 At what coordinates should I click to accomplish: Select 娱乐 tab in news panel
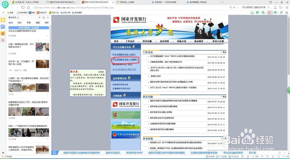[x=20, y=23]
